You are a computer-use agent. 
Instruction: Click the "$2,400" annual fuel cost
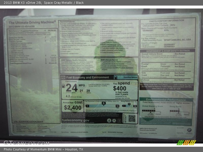coord(73,107)
